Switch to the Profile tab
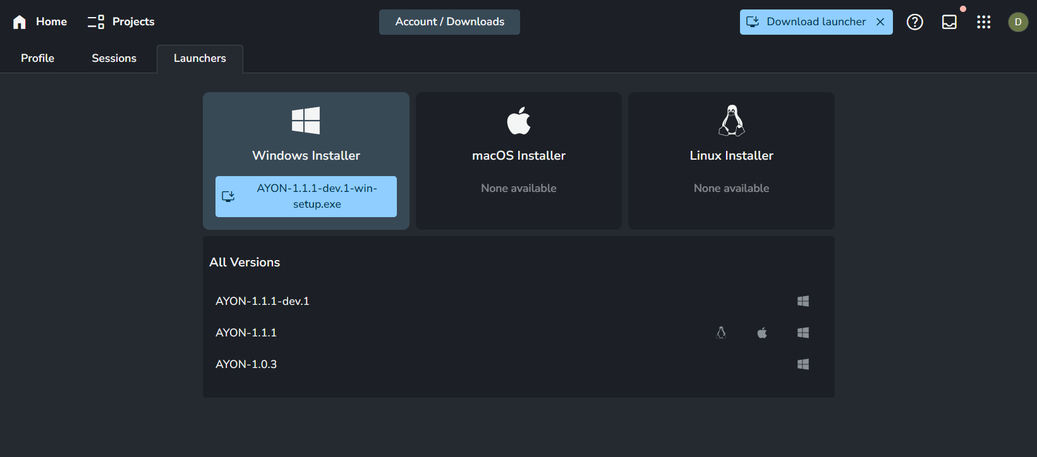Viewport: 1037px width, 457px height. click(37, 58)
